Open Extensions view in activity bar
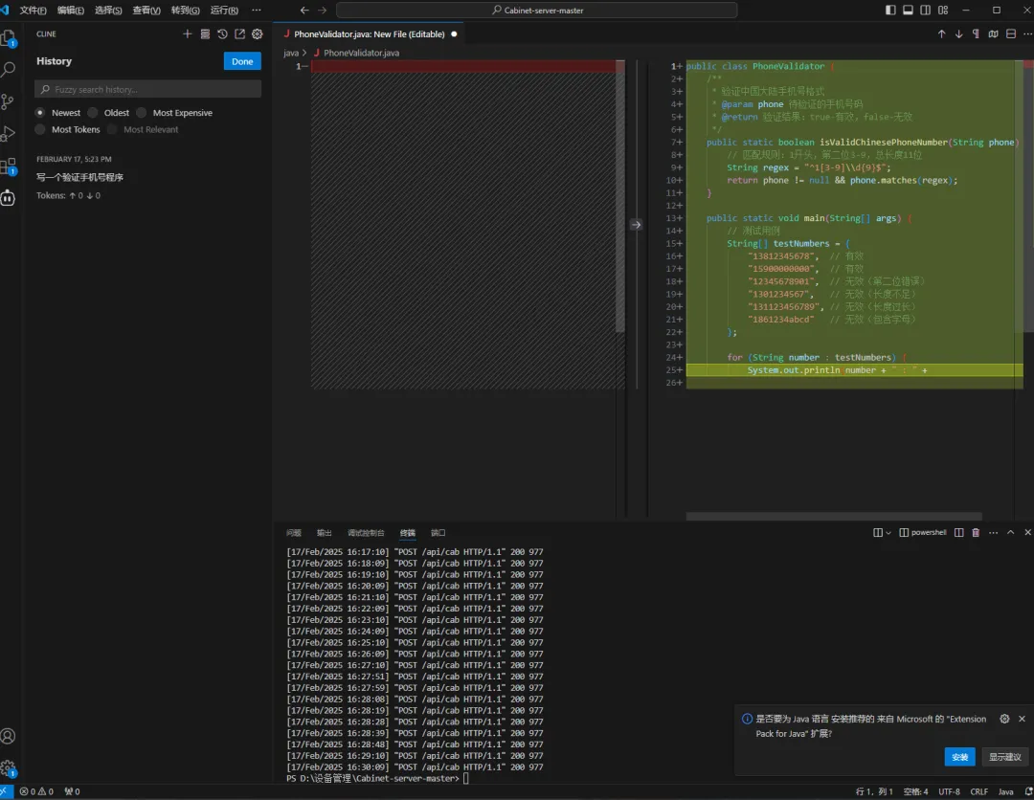The height and width of the screenshot is (800, 1034). coord(9,166)
